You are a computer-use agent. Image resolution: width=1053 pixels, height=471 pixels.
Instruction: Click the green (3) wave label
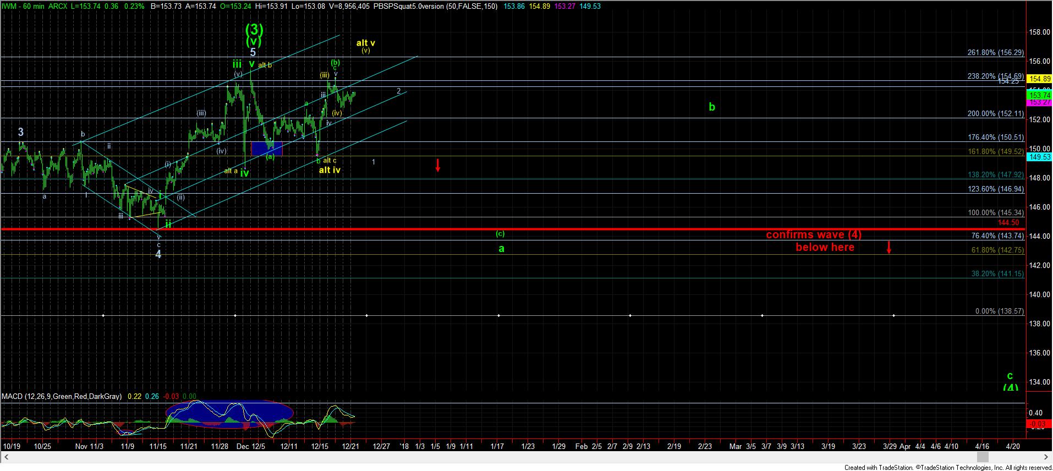253,29
